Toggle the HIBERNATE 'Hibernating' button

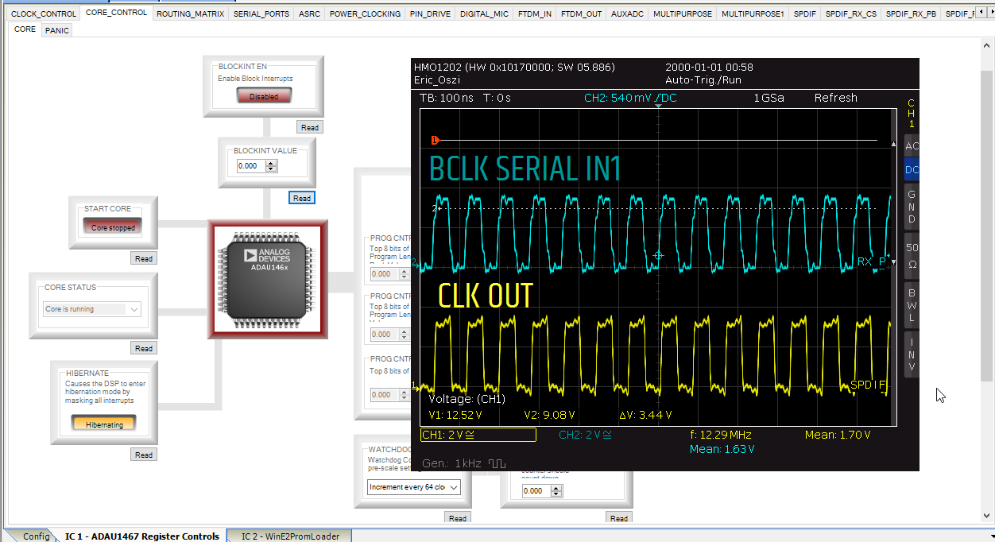pos(104,424)
